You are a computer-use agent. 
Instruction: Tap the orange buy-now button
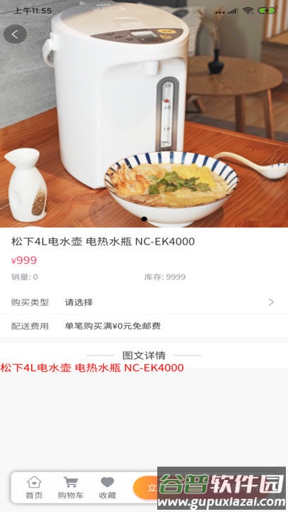(146, 488)
